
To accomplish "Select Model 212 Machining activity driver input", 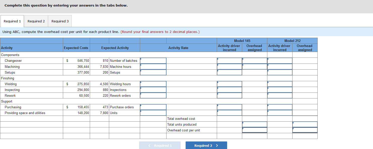I will pyautogui.click(x=280, y=67).
